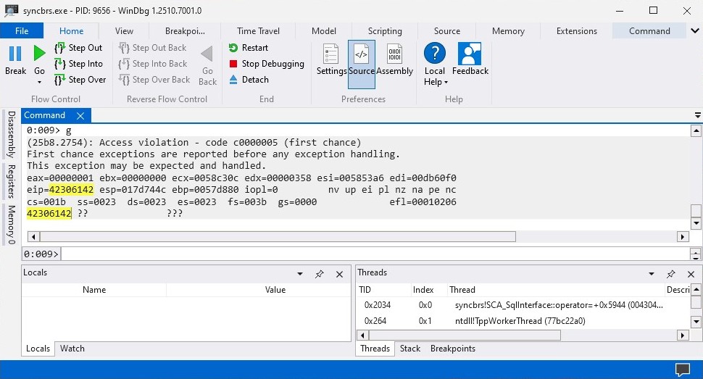Click Step Over in the ribbon
This screenshot has height=379, width=703.
pos(79,80)
